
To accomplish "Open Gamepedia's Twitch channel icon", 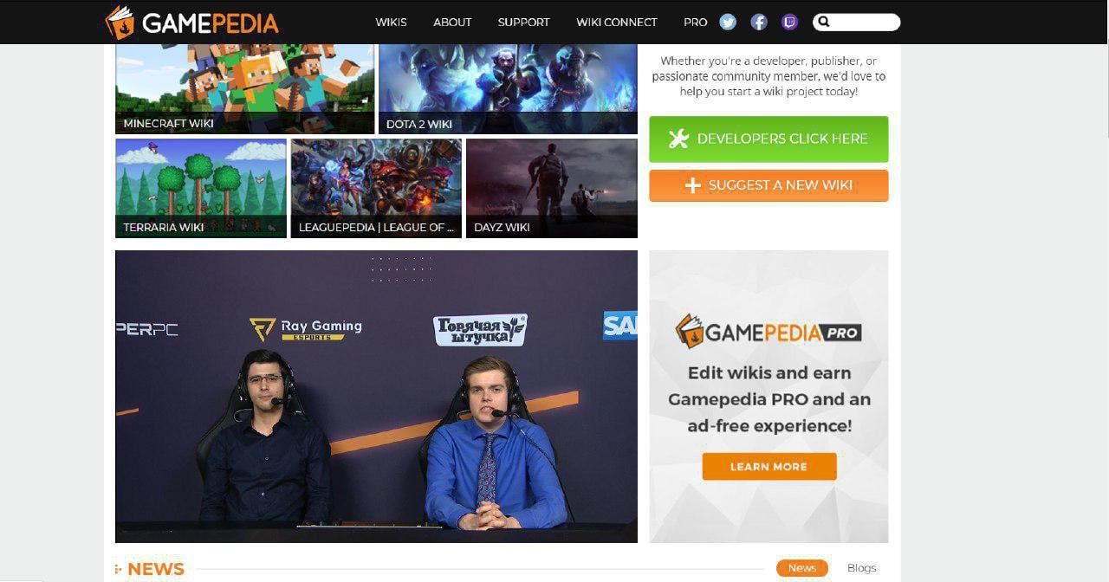I will [x=789, y=23].
